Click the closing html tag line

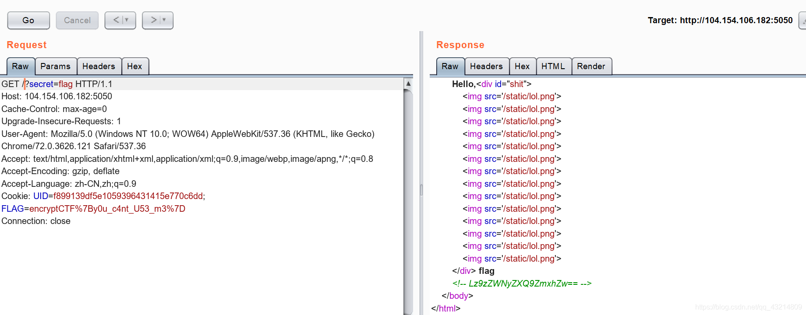(x=445, y=308)
